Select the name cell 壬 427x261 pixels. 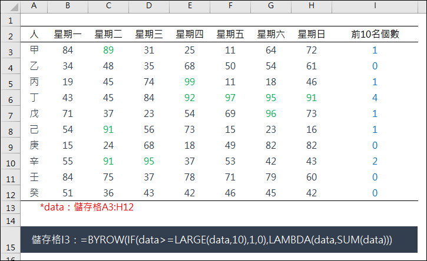[x=34, y=177]
